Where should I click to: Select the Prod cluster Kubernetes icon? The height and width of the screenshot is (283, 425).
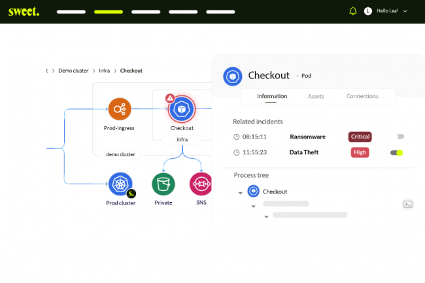(120, 184)
